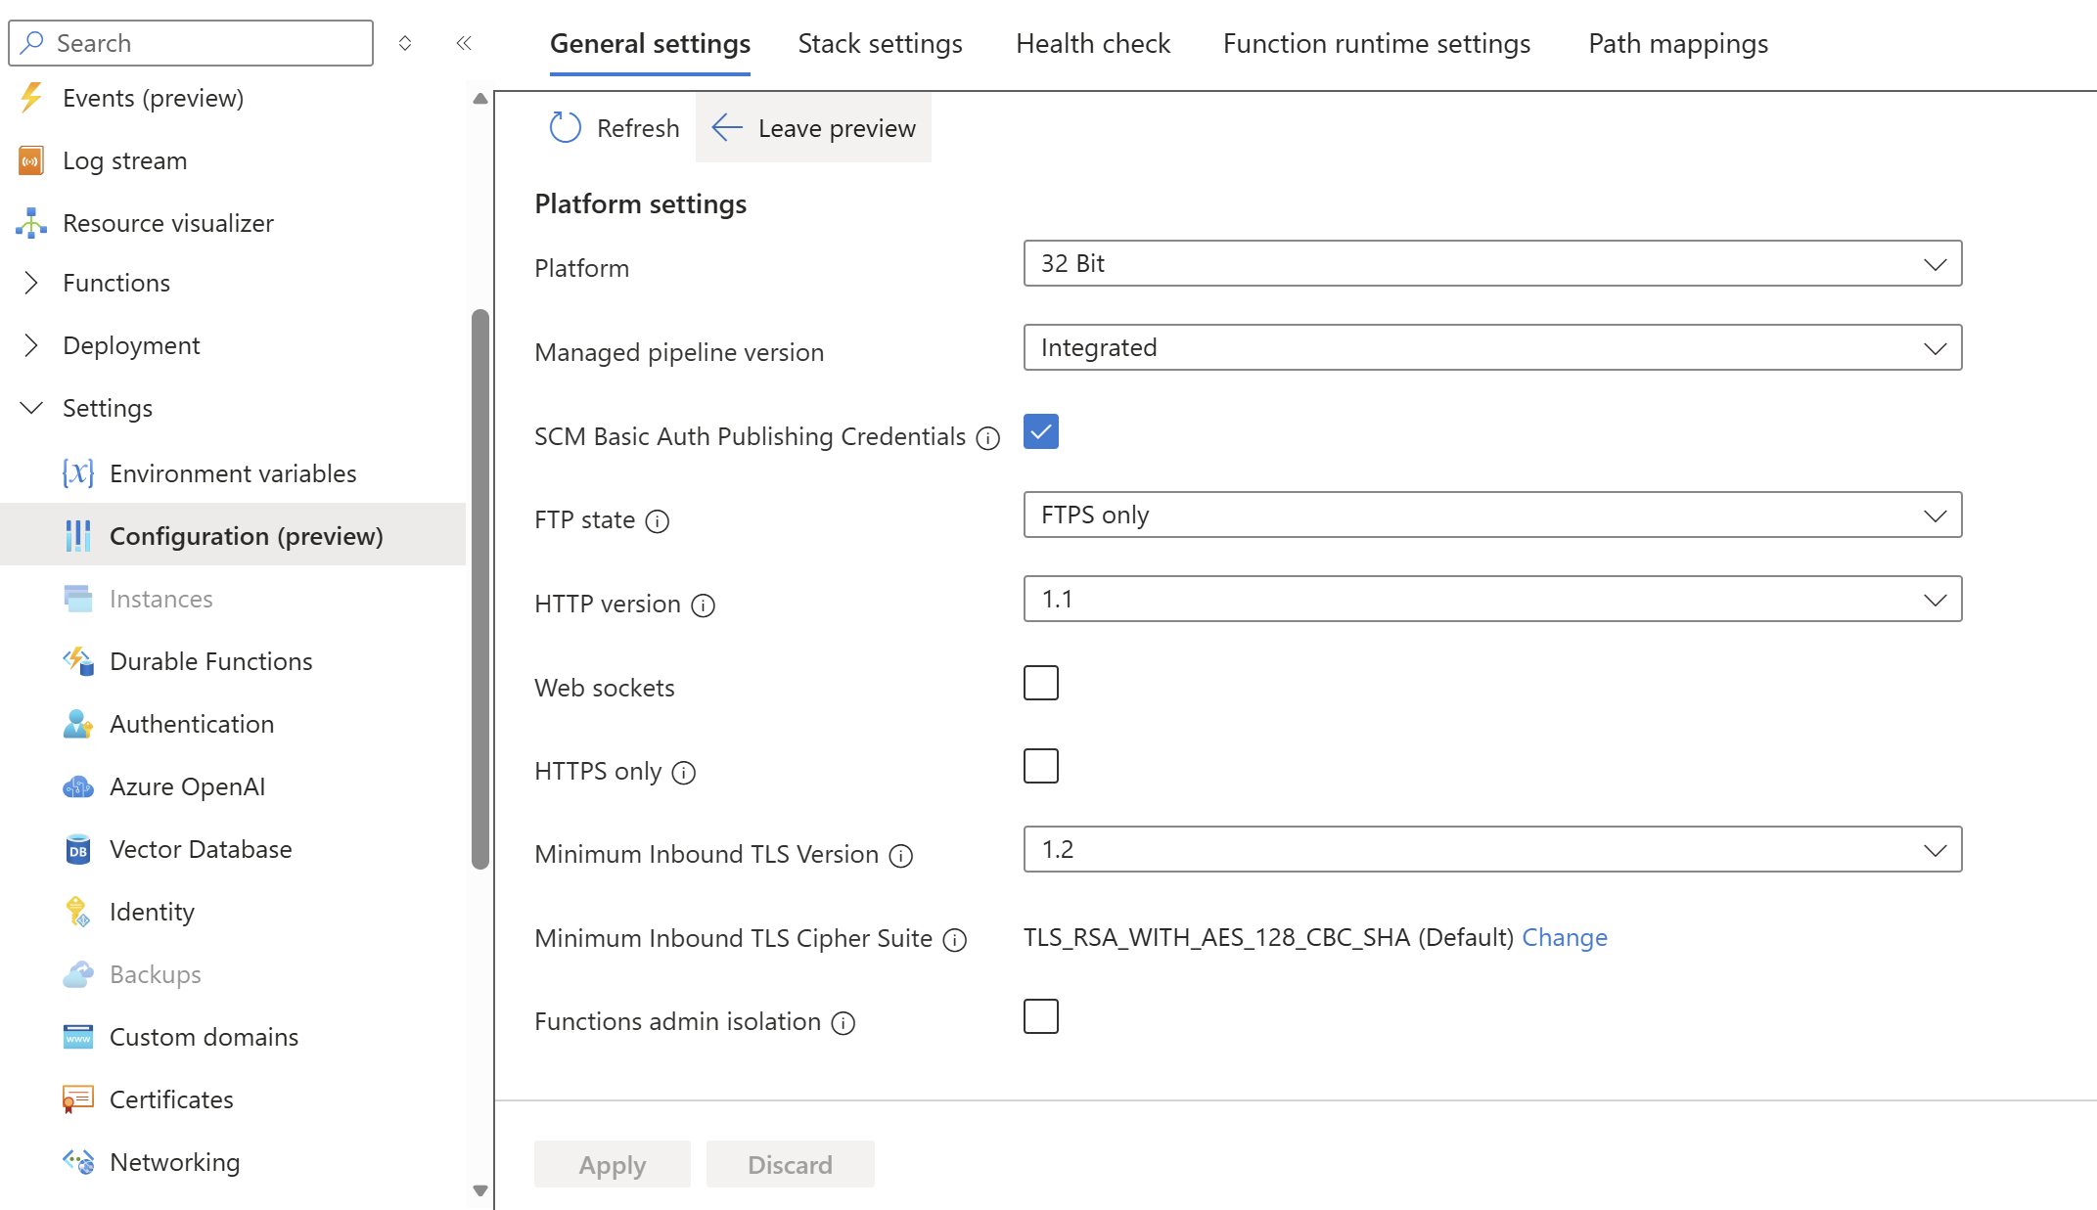The image size is (2097, 1210).
Task: Click the Change cipher suite link
Action: (1565, 937)
